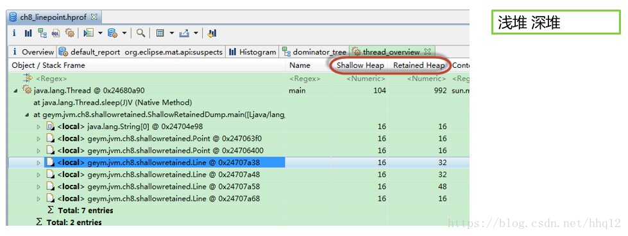Screen dimensions: 628x236
Task: Click the object icon of Line @ 0x24707a58
Action: click(x=50, y=187)
